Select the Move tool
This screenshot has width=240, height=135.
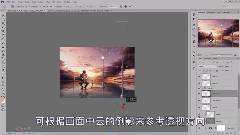coord(3,15)
